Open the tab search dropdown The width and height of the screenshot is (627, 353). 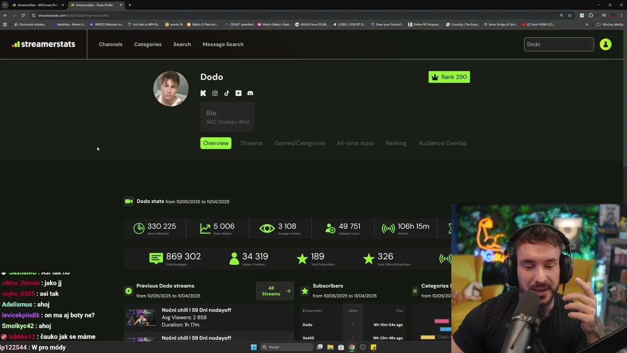[5, 5]
